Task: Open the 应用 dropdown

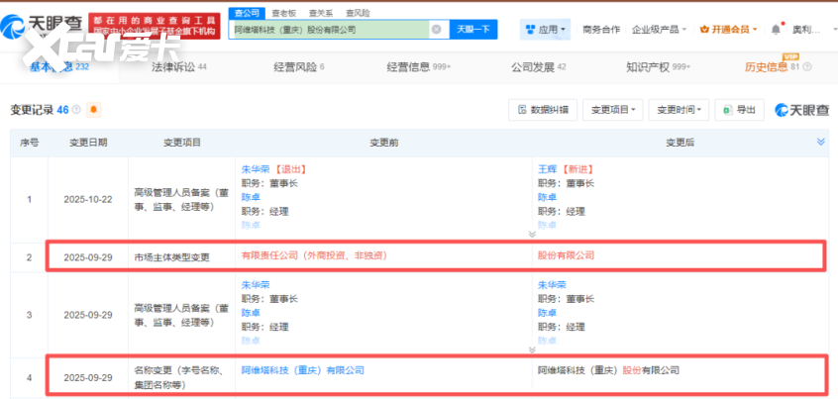Action: [x=545, y=30]
